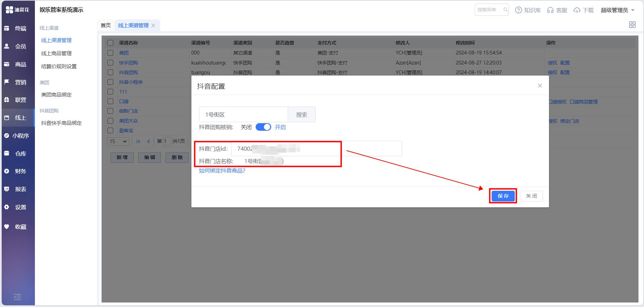Check the 美团 row checkbox
This screenshot has width=644, height=307.
(x=110, y=53)
